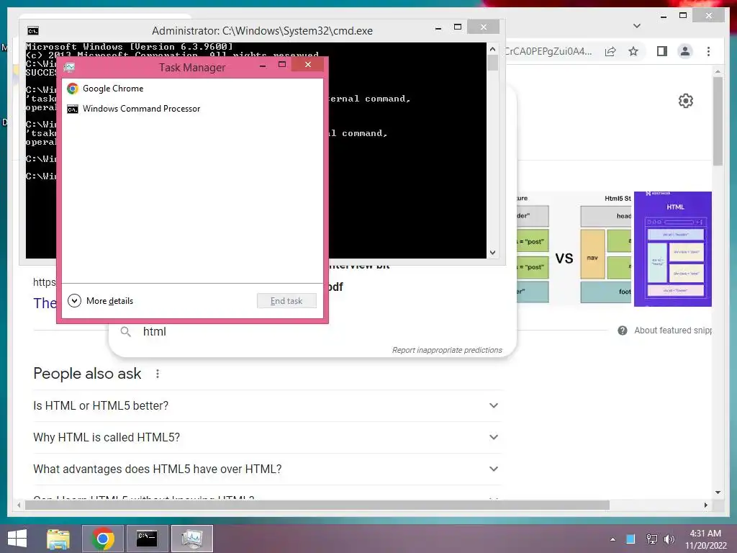737x553 pixels.
Task: Open network tray icon
Action: [651, 539]
